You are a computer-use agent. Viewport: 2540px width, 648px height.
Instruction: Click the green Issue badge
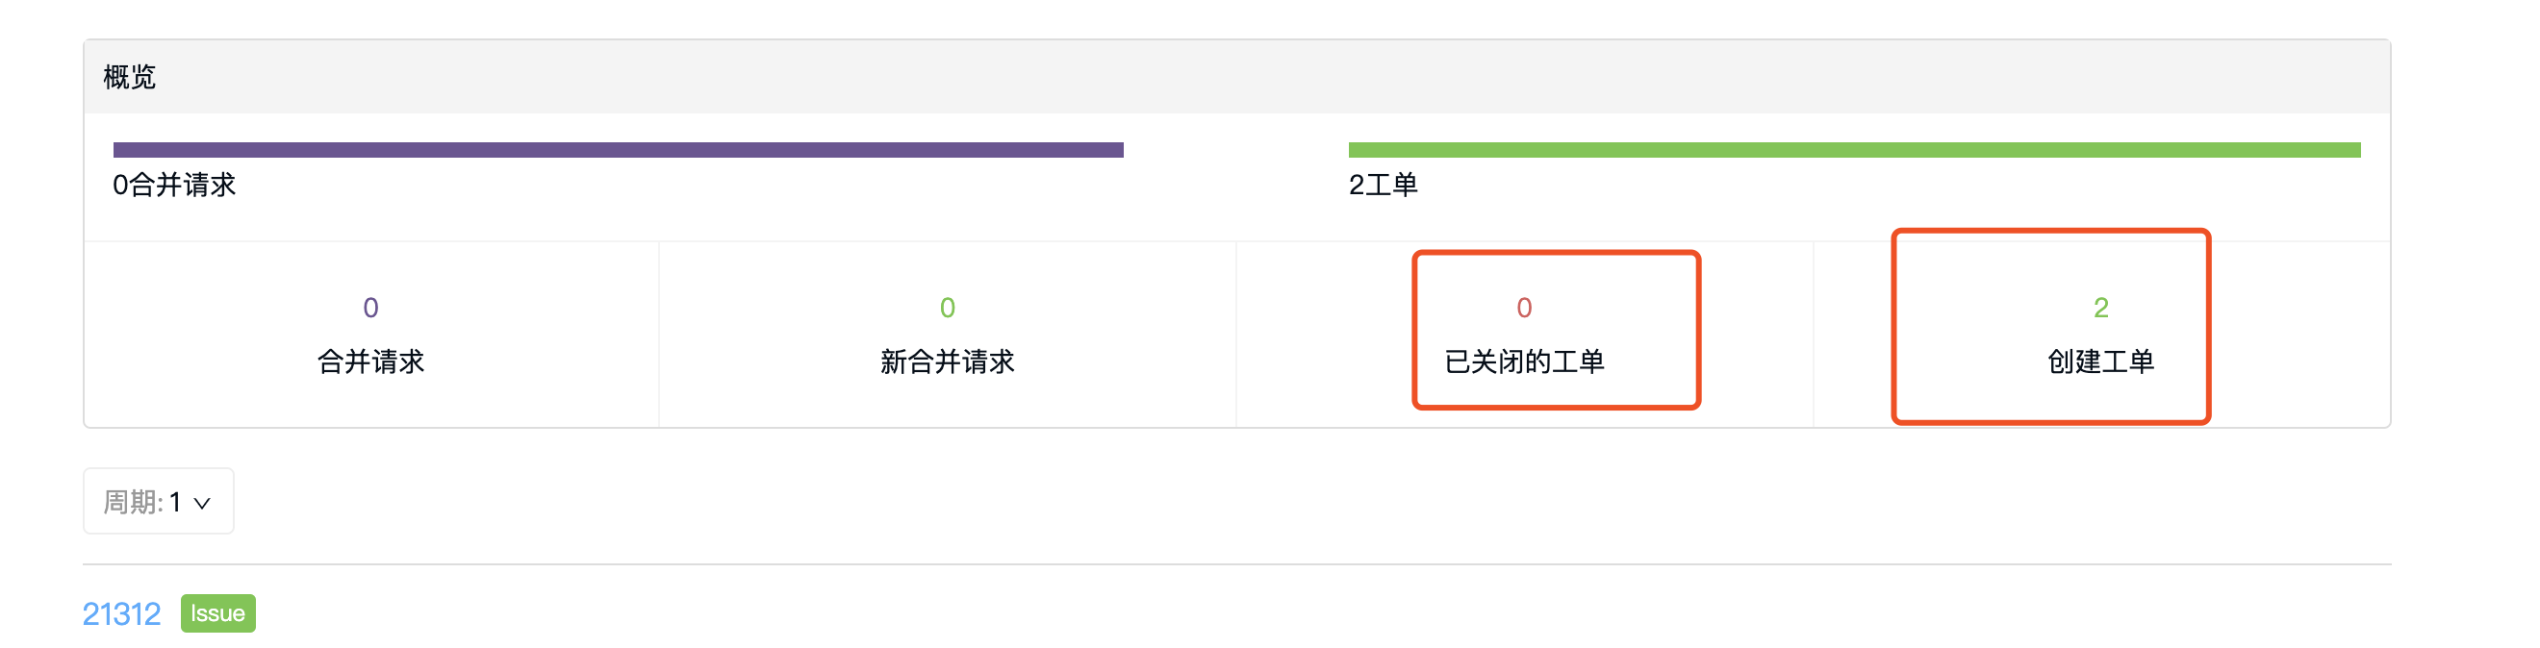217,613
